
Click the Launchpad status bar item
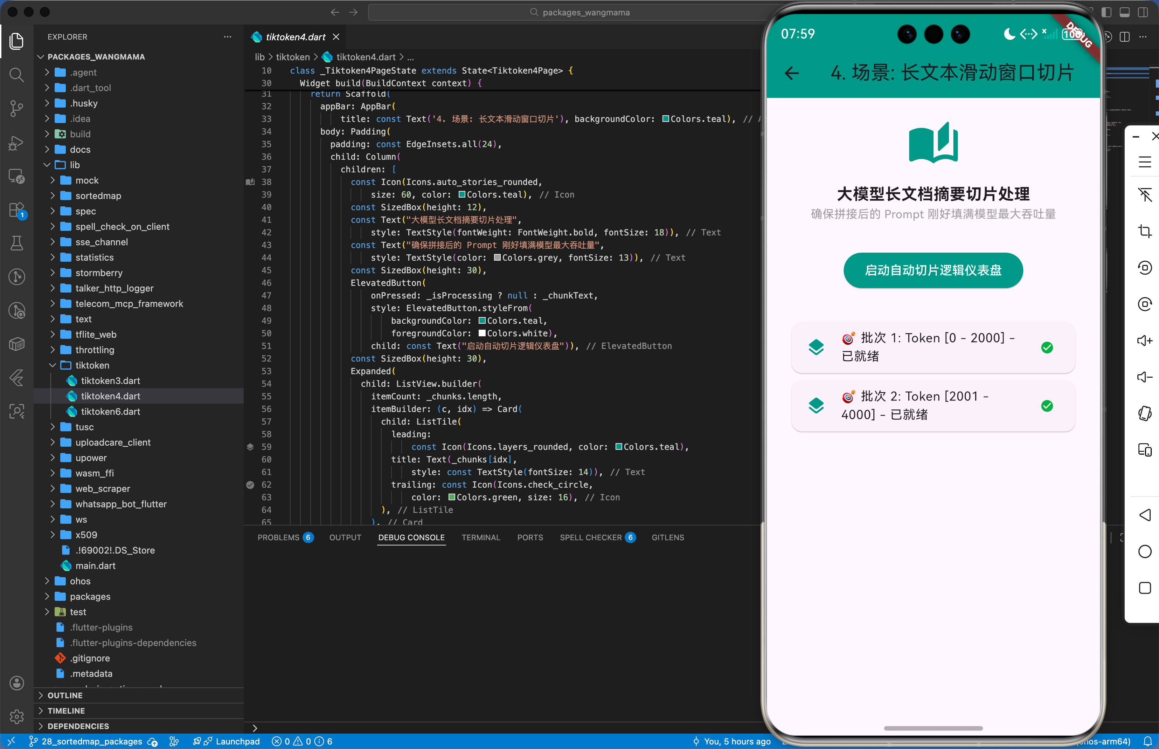click(237, 741)
